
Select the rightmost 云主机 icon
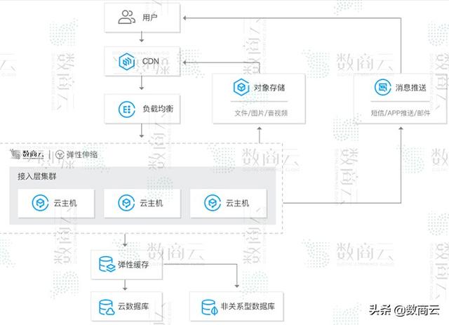[x=212, y=203]
